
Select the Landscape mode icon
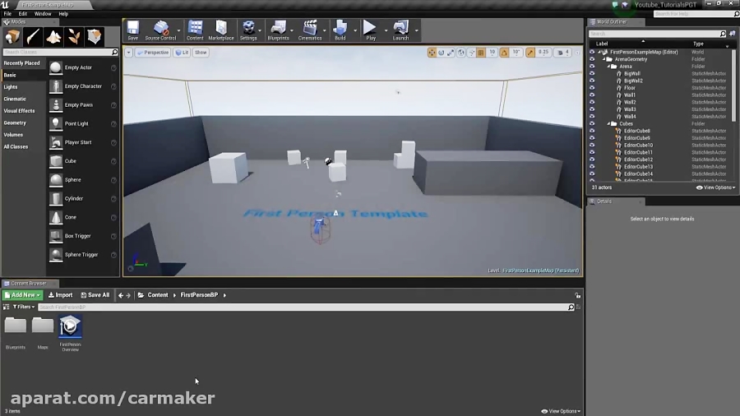coord(53,37)
